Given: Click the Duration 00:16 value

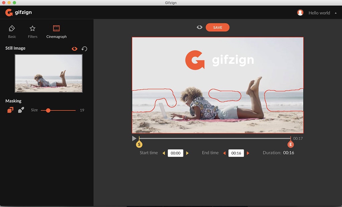Looking at the screenshot, I should 289,153.
